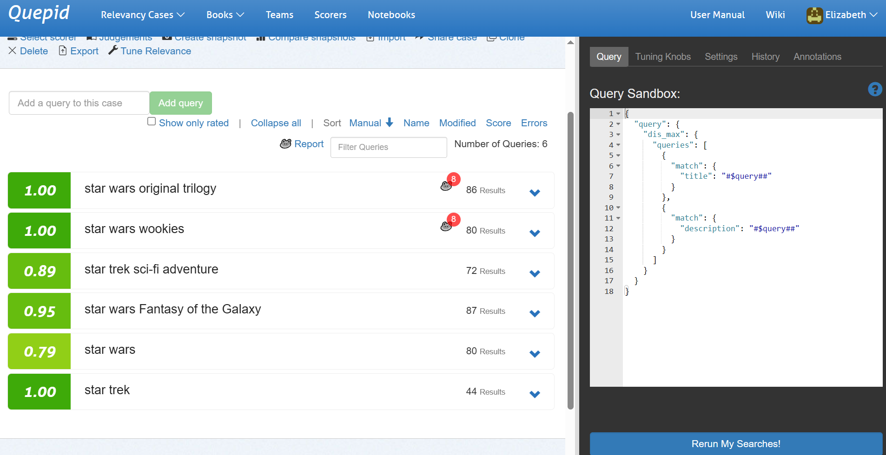Click the Tune Relevance wrench icon
Image resolution: width=886 pixels, height=455 pixels.
click(113, 50)
